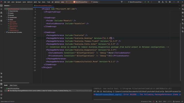
Task: Click the BatchProcess3Host.csproj error link
Action: 108,94
